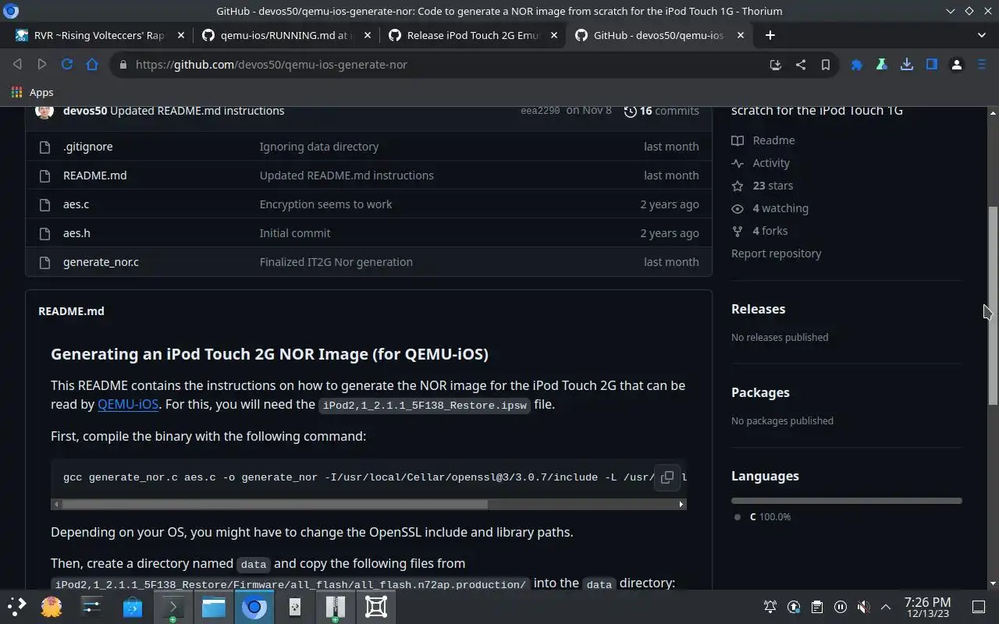Viewport: 999px width, 624px height.
Task: Toggle the browser side panel
Action: click(931, 65)
